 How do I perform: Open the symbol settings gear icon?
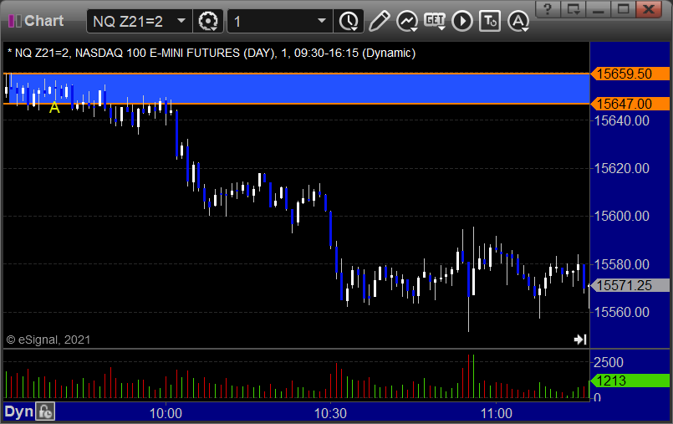208,21
